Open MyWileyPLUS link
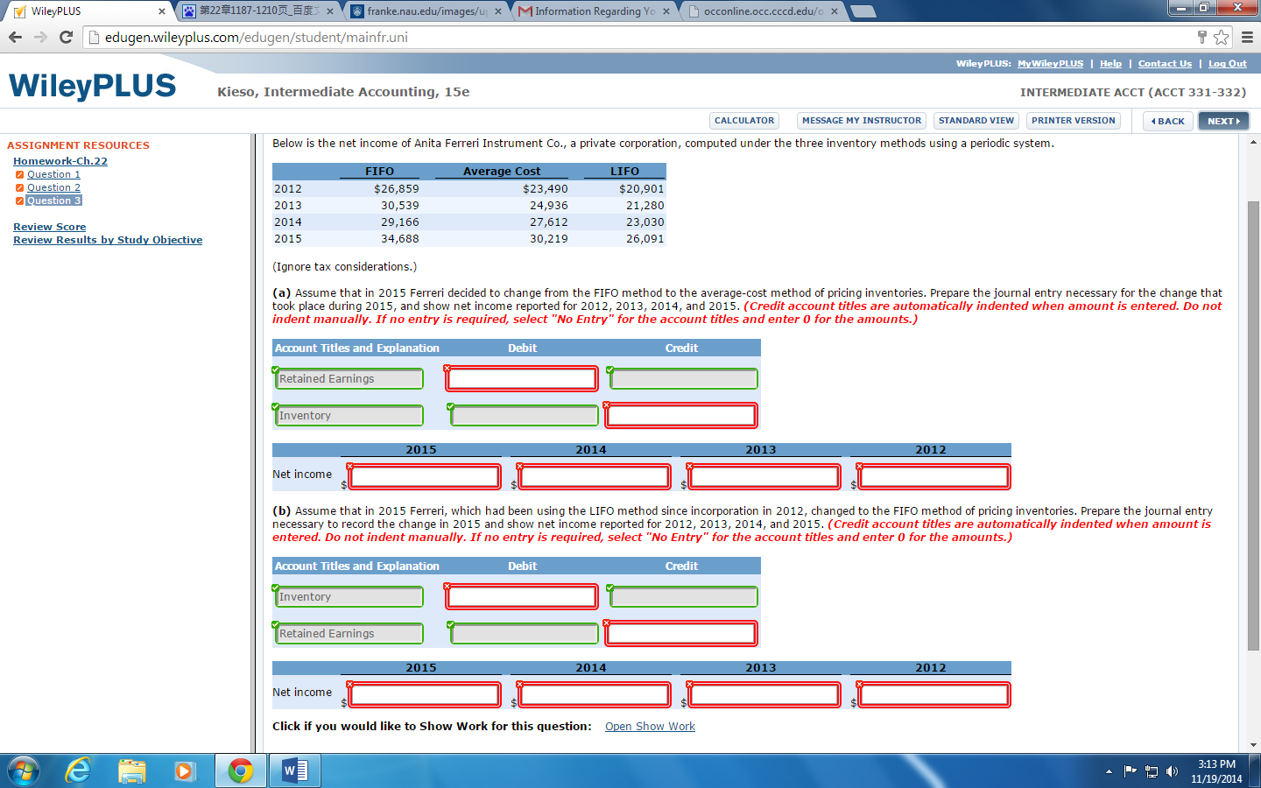1261x788 pixels. [x=1050, y=64]
